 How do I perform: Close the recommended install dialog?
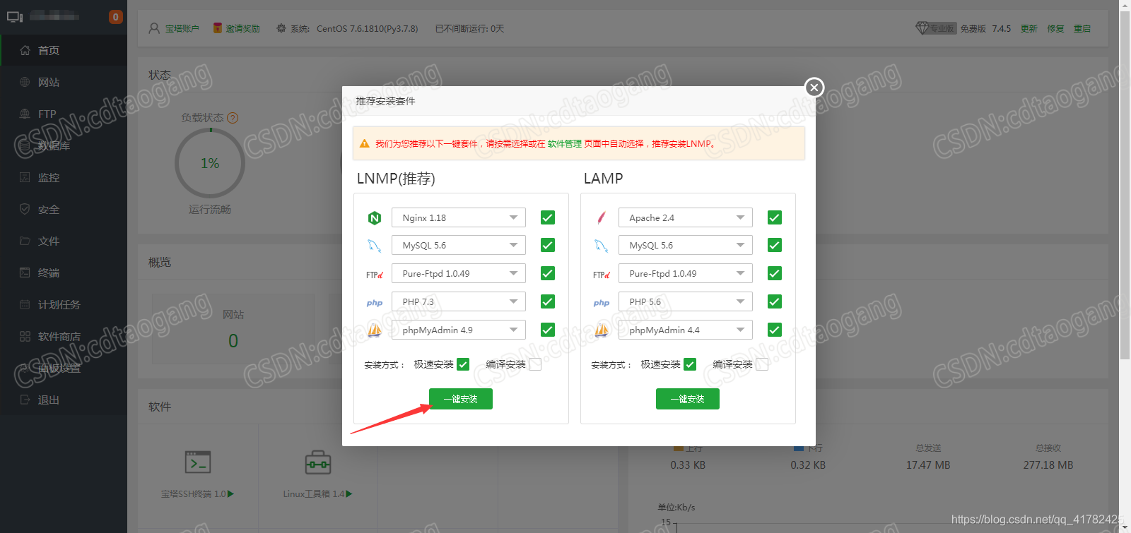coord(814,88)
